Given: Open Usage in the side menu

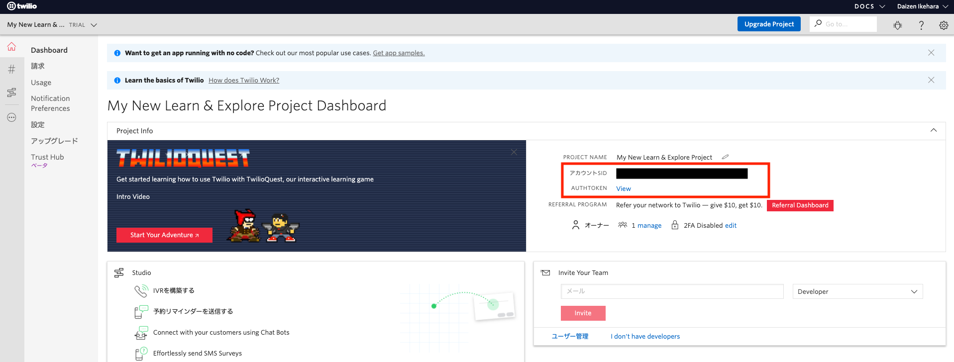Looking at the screenshot, I should click(41, 83).
